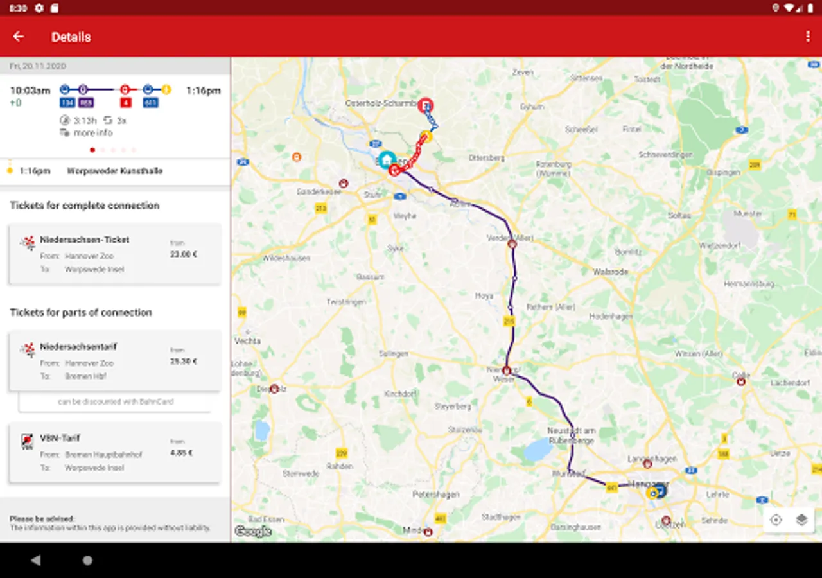Tap the 4.85 € price
This screenshot has height=578, width=822.
pos(182,453)
